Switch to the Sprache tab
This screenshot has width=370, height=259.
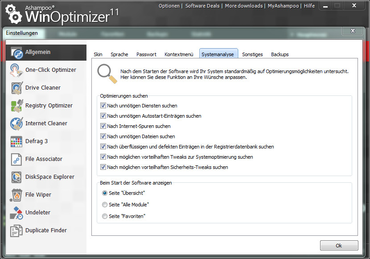point(119,54)
